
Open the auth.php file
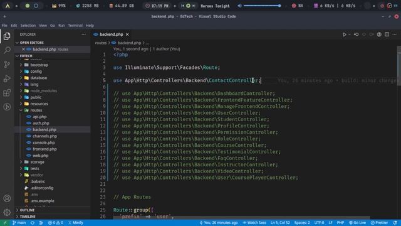[x=41, y=123]
